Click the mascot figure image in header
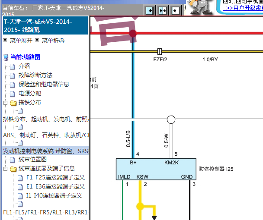The image size is (263, 220). (x=201, y=7)
